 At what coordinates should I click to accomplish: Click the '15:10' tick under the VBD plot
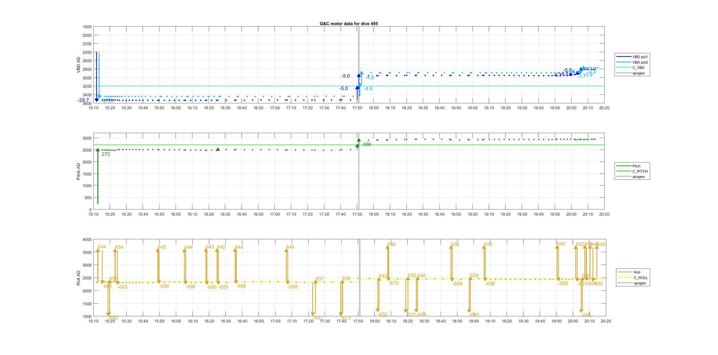(x=93, y=108)
